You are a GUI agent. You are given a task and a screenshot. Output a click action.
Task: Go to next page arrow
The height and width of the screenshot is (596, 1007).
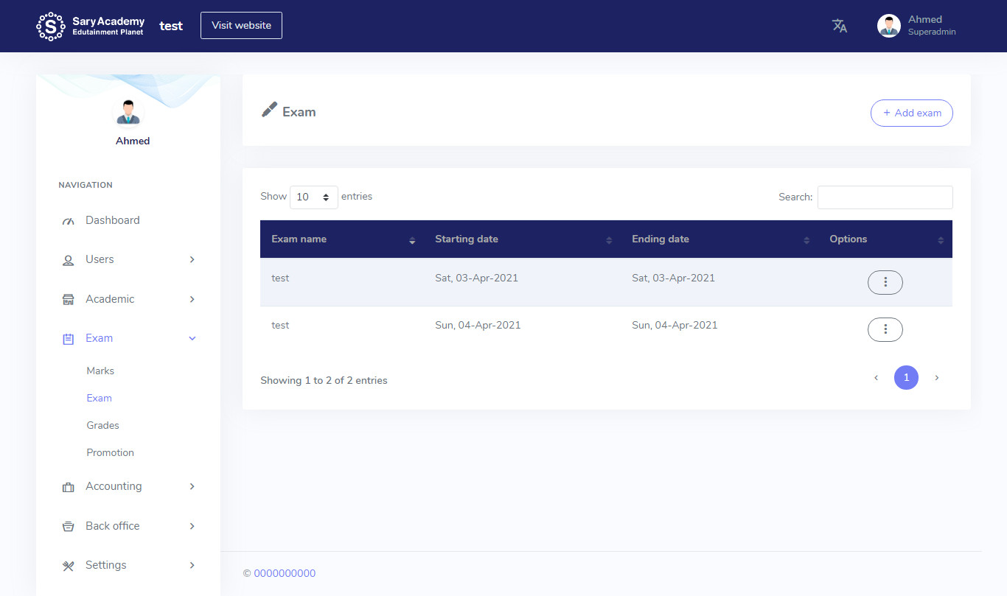[x=937, y=378]
